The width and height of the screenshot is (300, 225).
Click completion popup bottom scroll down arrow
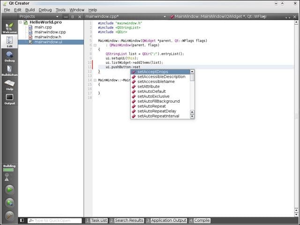point(192,116)
